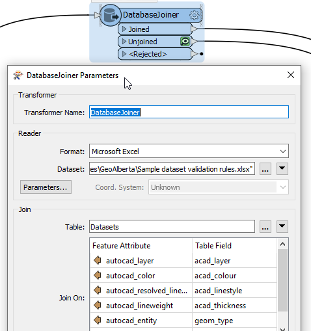The image size is (311, 331).
Task: Open the inspector on Unjoined port
Action: (x=185, y=42)
